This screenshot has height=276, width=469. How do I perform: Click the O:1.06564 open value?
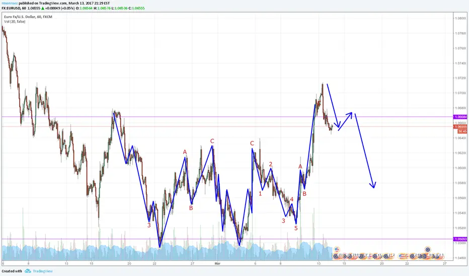pyautogui.click(x=84, y=8)
